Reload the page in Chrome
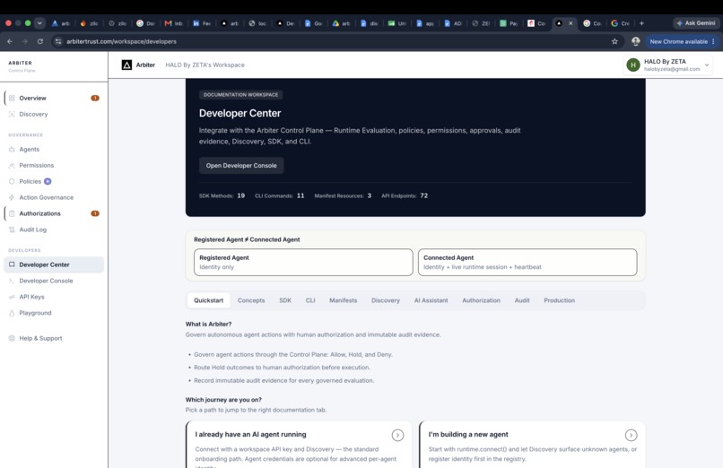The height and width of the screenshot is (468, 723). click(x=40, y=41)
